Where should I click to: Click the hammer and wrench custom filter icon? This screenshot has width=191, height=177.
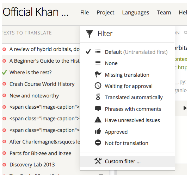coord(98,161)
